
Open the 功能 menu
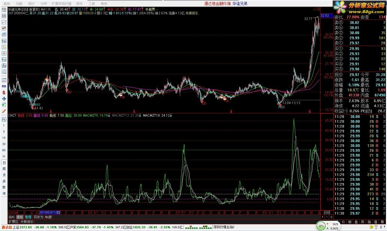click(x=19, y=4)
